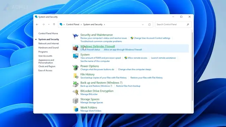This screenshot has height=127, width=226.
Task: Click the BitLocker Drive Encryption keys icon
Action: [x=76, y=92]
